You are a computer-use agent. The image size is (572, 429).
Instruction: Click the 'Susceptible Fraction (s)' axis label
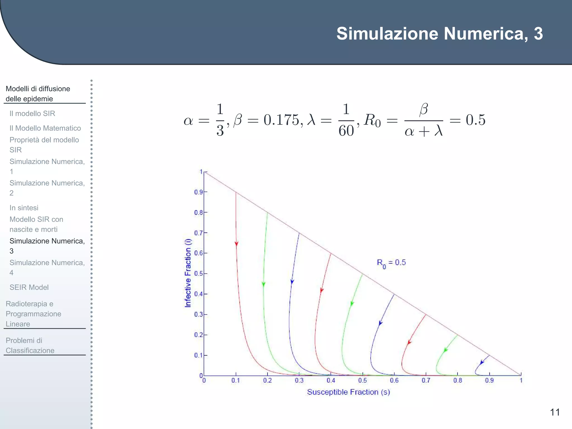coord(348,392)
